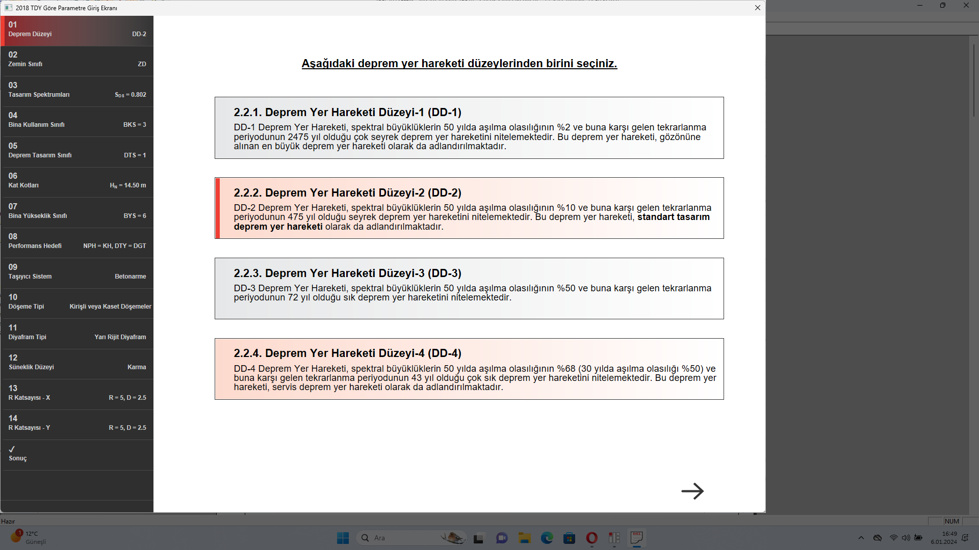This screenshot has width=979, height=550.
Task: Click the next arrow at bottom right
Action: [x=692, y=491]
